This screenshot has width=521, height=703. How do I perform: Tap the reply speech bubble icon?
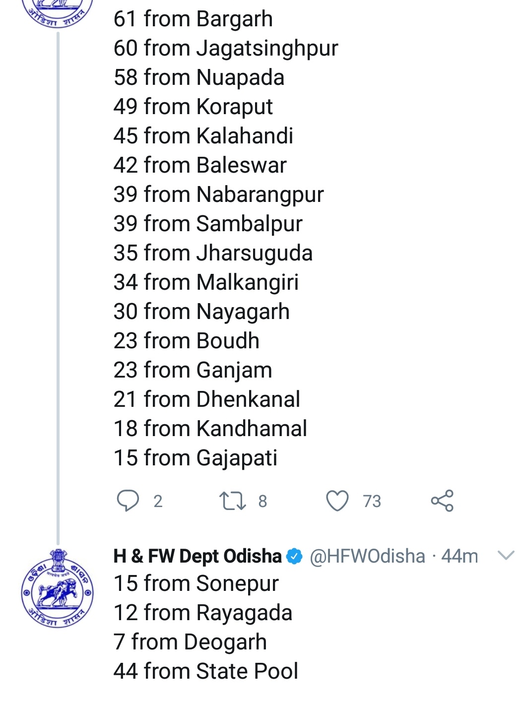[128, 500]
